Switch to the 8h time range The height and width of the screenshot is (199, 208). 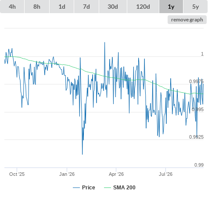(x=37, y=7)
